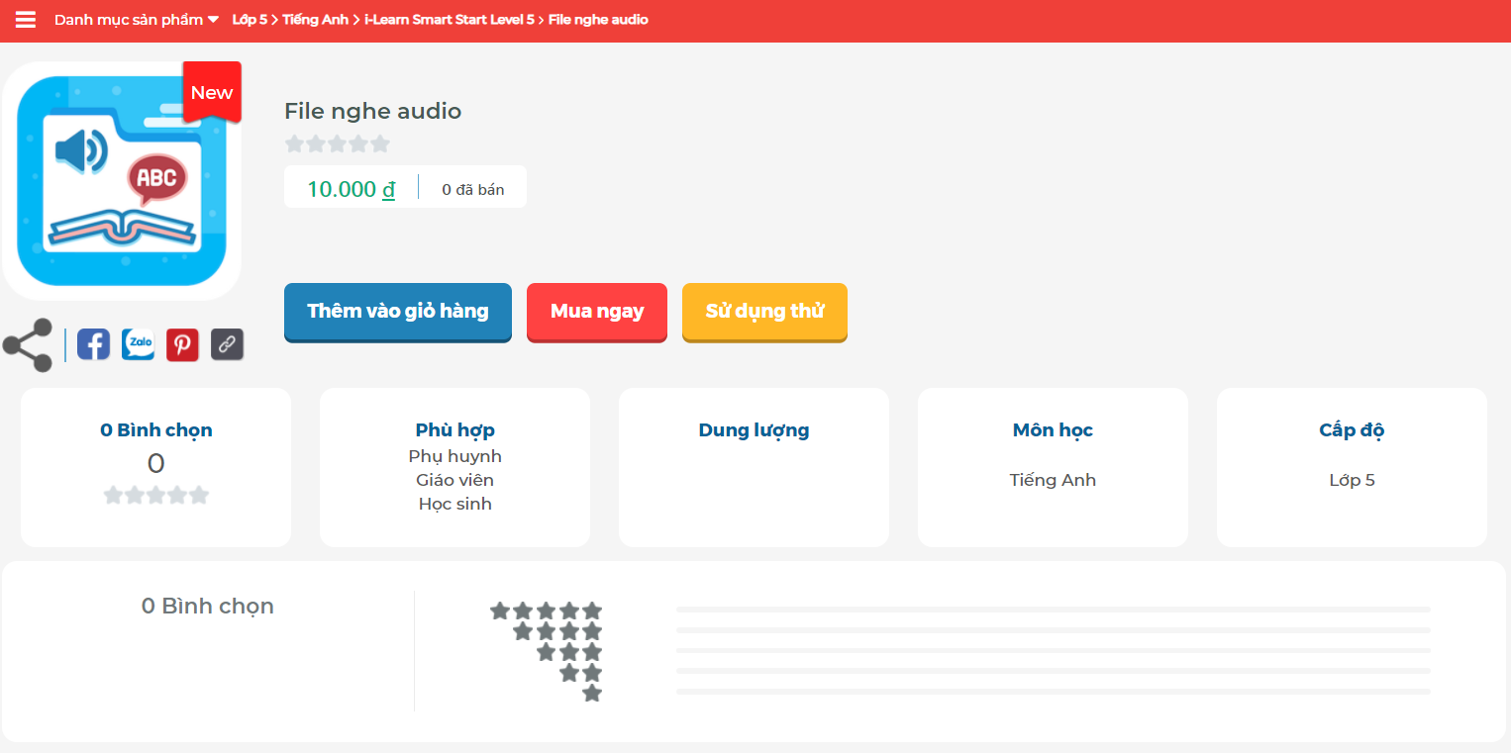Open the Tiếng Anh breadcrumb link
1511x753 pixels.
click(x=315, y=20)
